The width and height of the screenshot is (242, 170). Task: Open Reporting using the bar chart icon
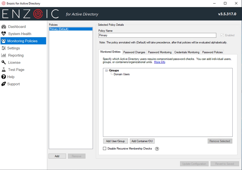point(4,55)
